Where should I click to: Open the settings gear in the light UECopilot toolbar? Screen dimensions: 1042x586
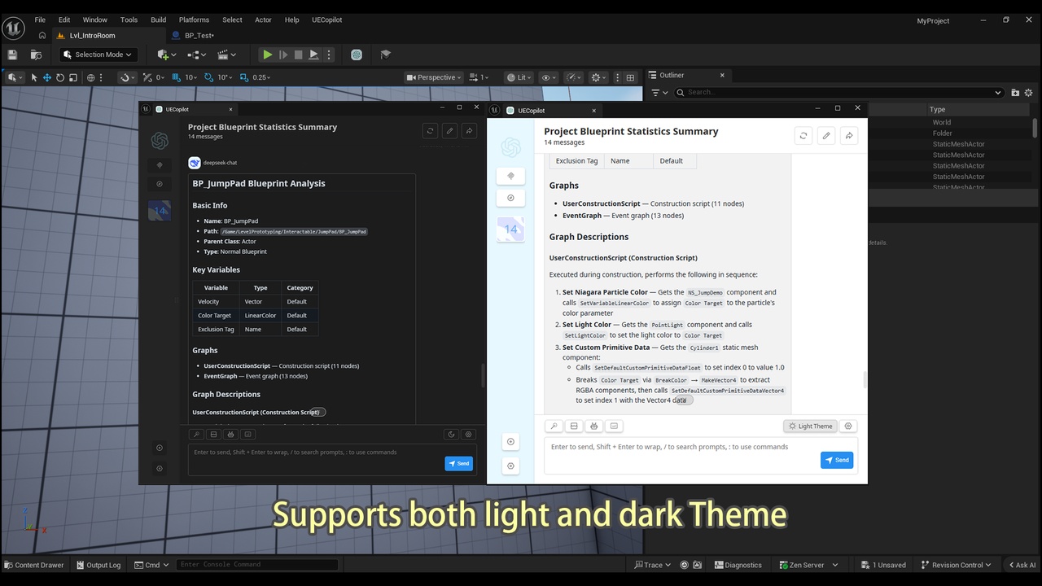(x=848, y=426)
